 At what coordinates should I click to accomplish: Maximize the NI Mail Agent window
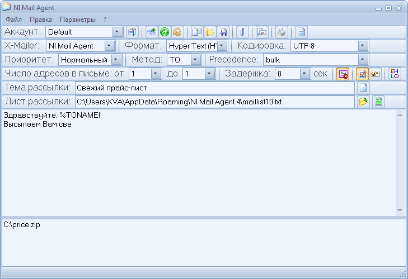pyautogui.click(x=388, y=8)
